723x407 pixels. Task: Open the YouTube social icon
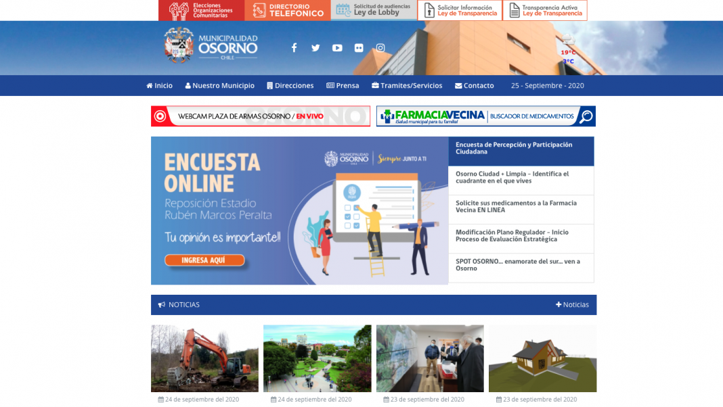[x=337, y=48]
